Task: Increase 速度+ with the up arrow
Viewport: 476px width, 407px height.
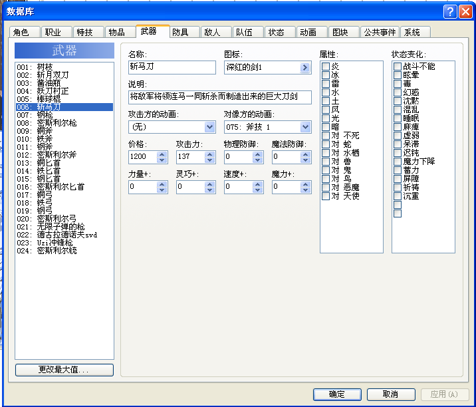Action: pos(258,184)
